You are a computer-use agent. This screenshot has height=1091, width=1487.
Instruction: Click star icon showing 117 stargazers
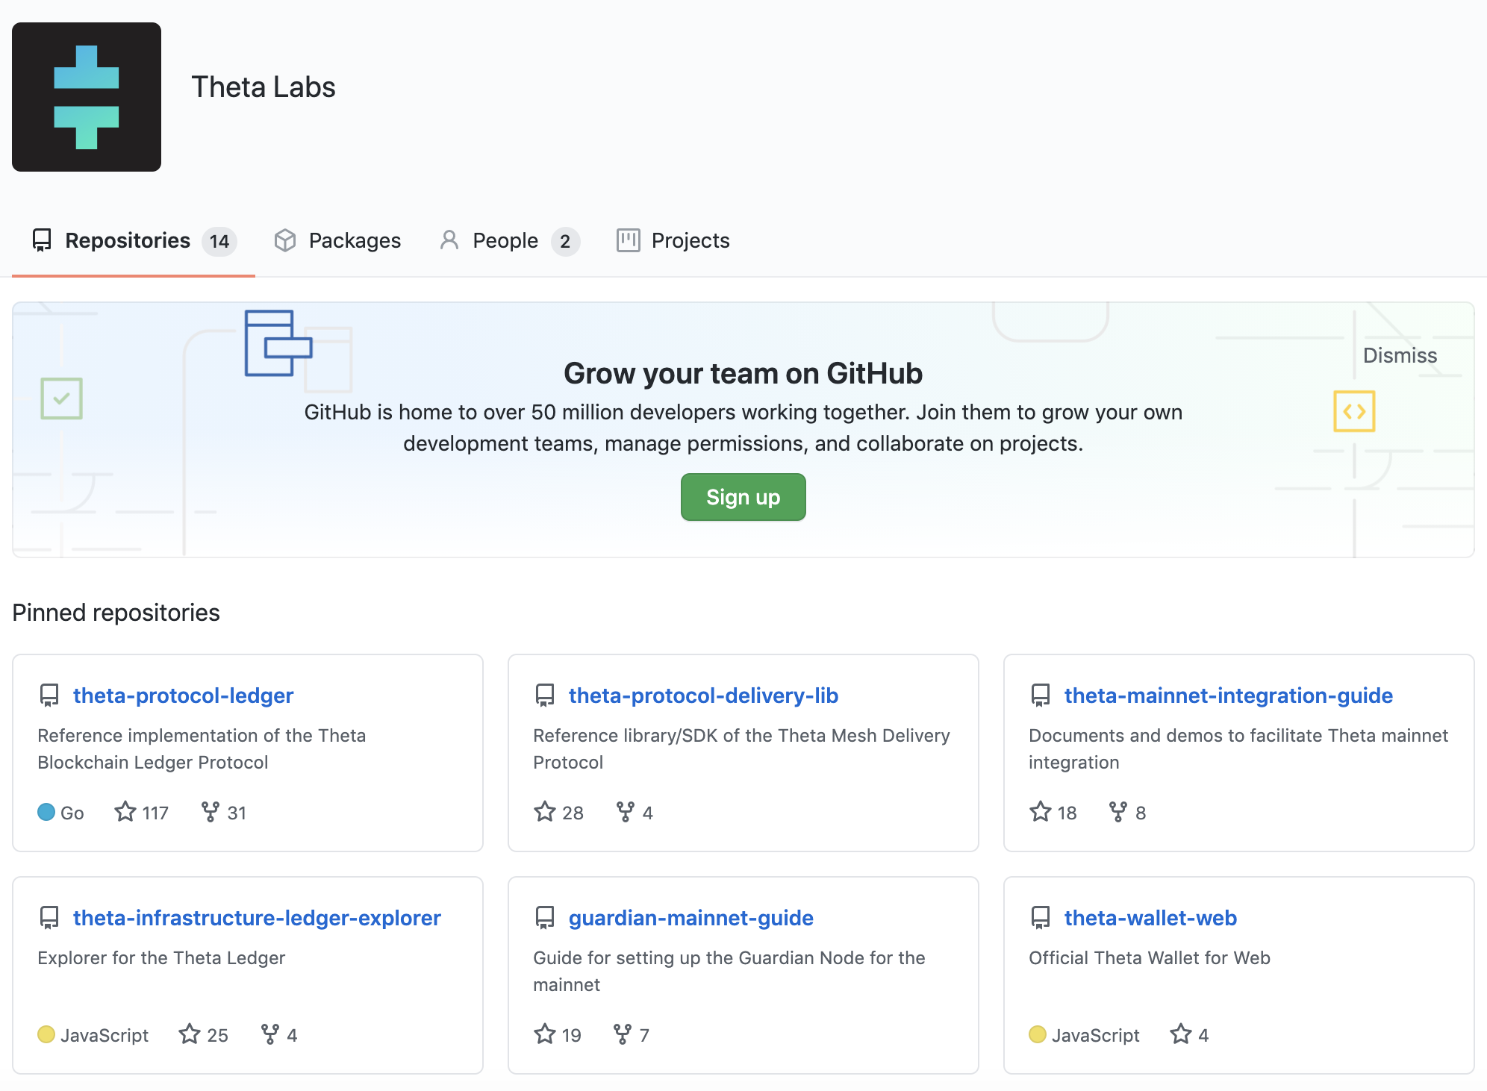[125, 812]
